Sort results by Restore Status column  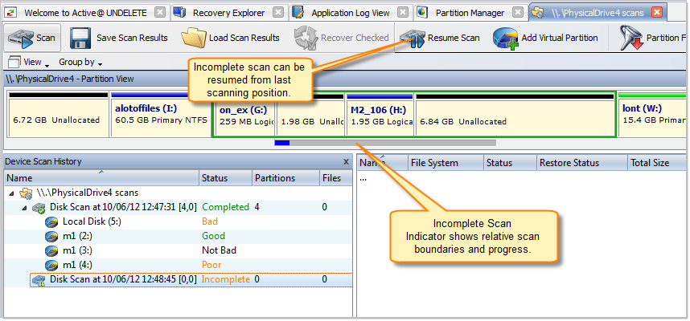(582, 163)
